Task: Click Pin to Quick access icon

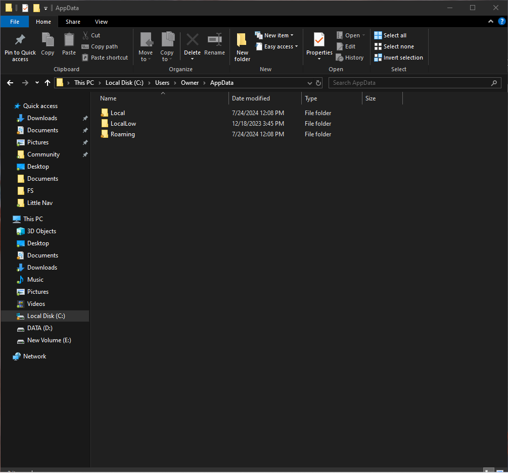Action: point(20,40)
